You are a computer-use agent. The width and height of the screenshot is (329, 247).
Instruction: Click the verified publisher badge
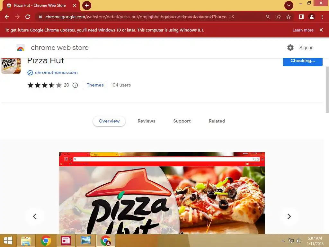[30, 73]
